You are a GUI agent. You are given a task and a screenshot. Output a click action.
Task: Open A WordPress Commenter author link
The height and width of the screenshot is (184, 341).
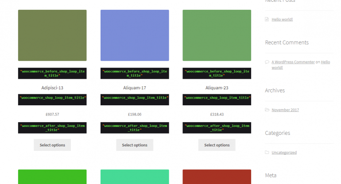coord(293,62)
